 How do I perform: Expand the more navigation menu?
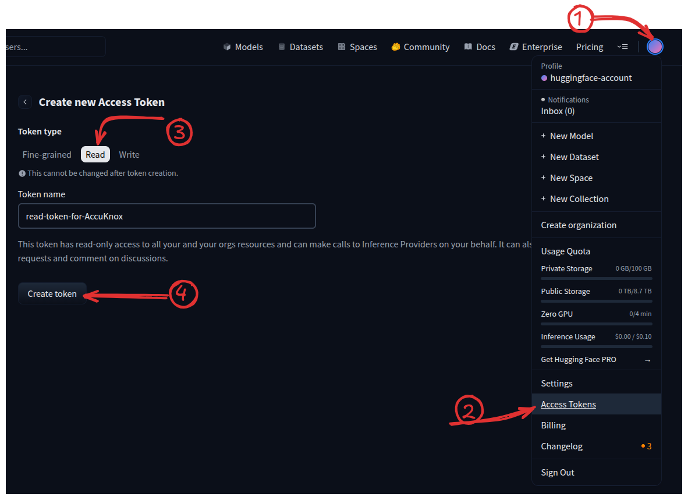coord(622,47)
